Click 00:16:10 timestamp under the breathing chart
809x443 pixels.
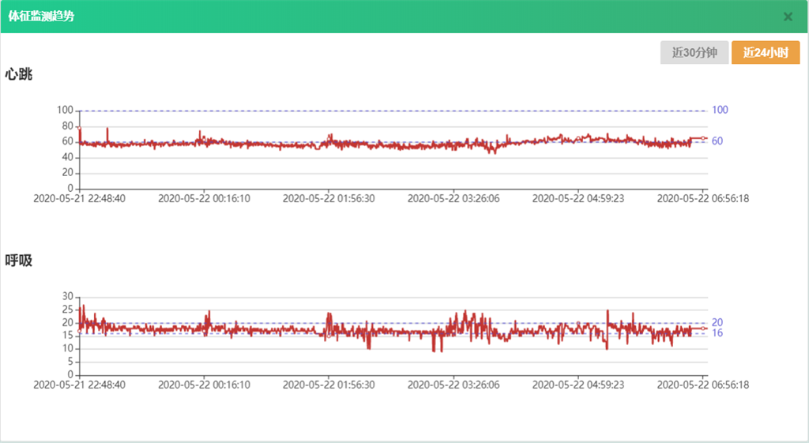pyautogui.click(x=204, y=385)
